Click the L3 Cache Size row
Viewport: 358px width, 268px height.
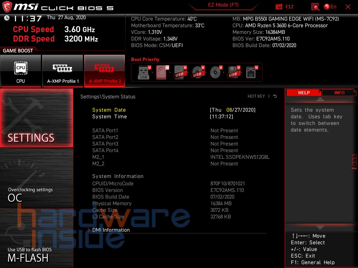click(x=162, y=216)
